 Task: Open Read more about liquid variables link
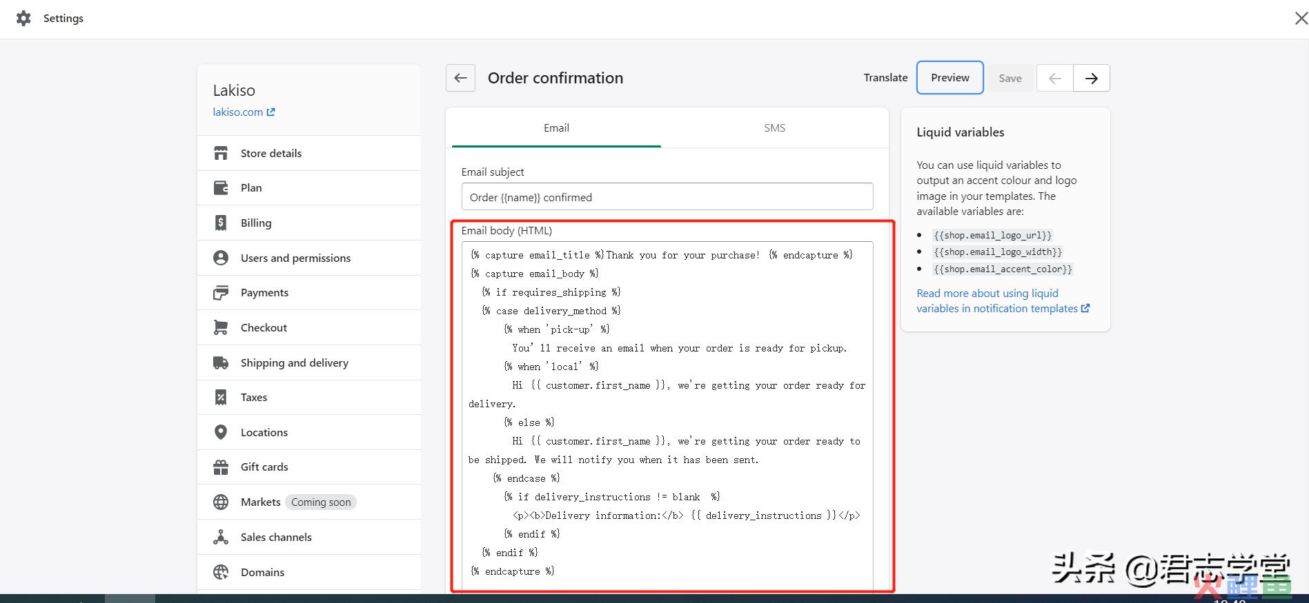tap(1003, 301)
